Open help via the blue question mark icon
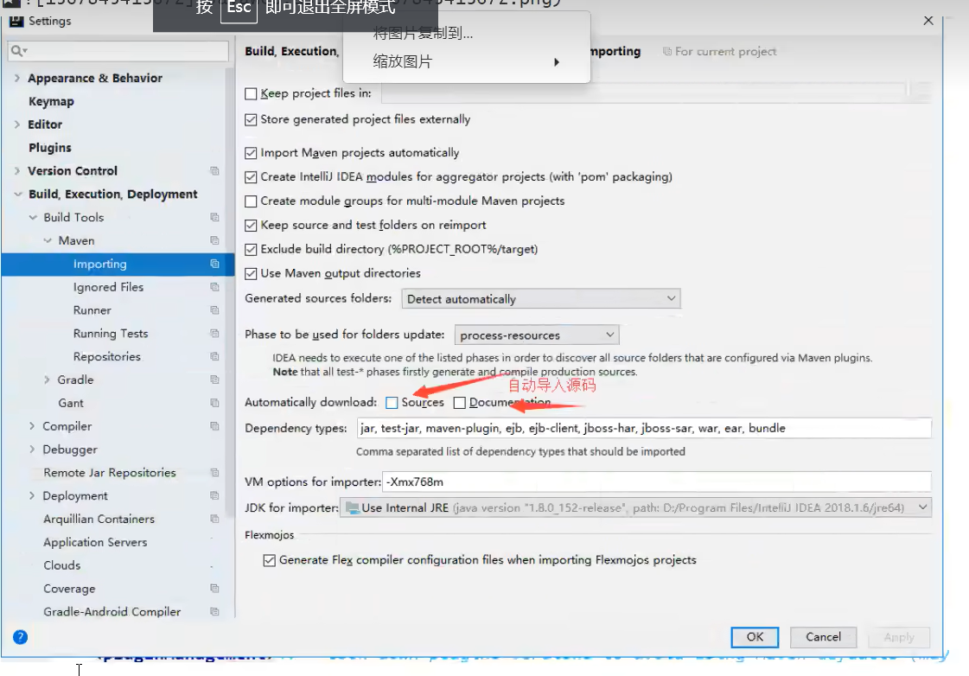The height and width of the screenshot is (676, 969). (21, 637)
